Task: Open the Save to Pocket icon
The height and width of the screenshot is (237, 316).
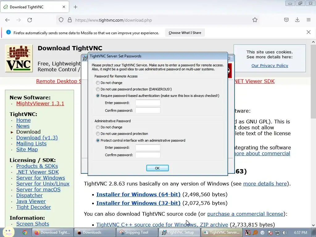Action: pos(286,20)
